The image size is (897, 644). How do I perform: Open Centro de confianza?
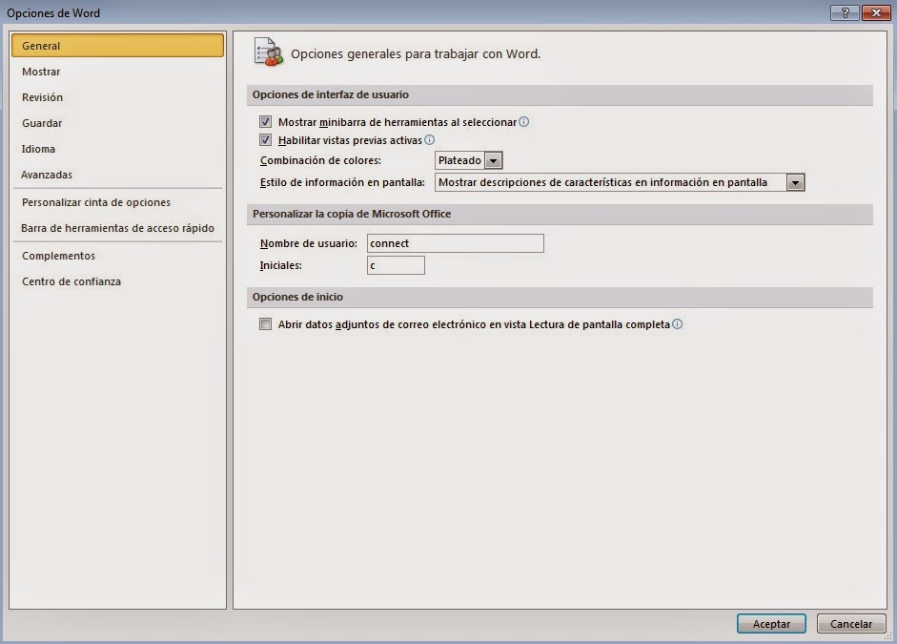pyautogui.click(x=117, y=281)
